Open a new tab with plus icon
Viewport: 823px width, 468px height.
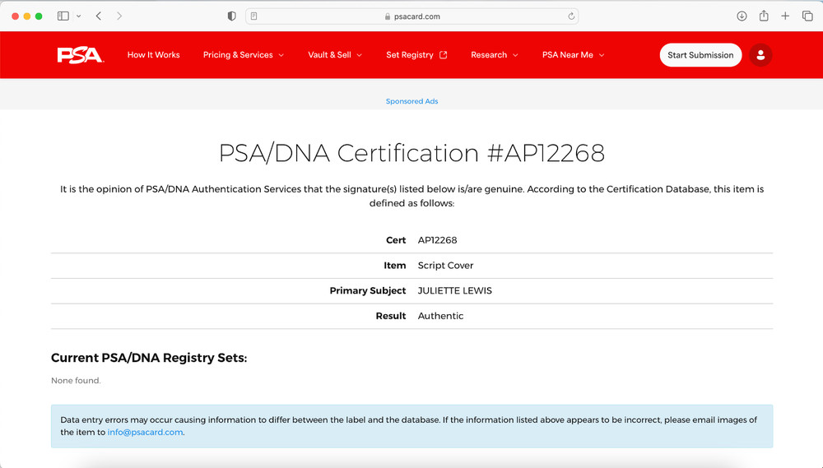click(x=785, y=16)
